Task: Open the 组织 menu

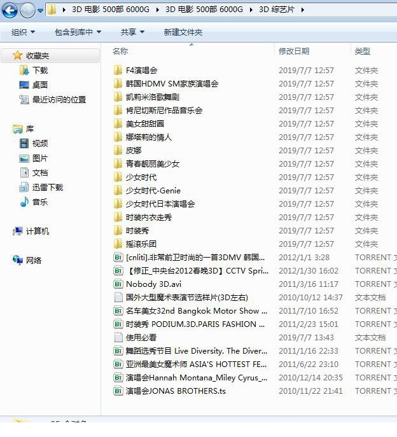Action: click(23, 32)
